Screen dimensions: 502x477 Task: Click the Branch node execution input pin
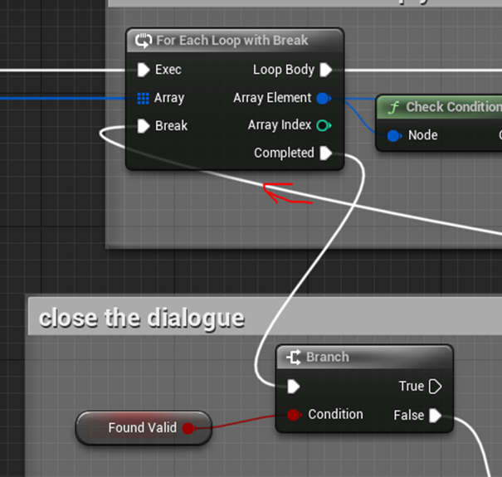tap(293, 387)
